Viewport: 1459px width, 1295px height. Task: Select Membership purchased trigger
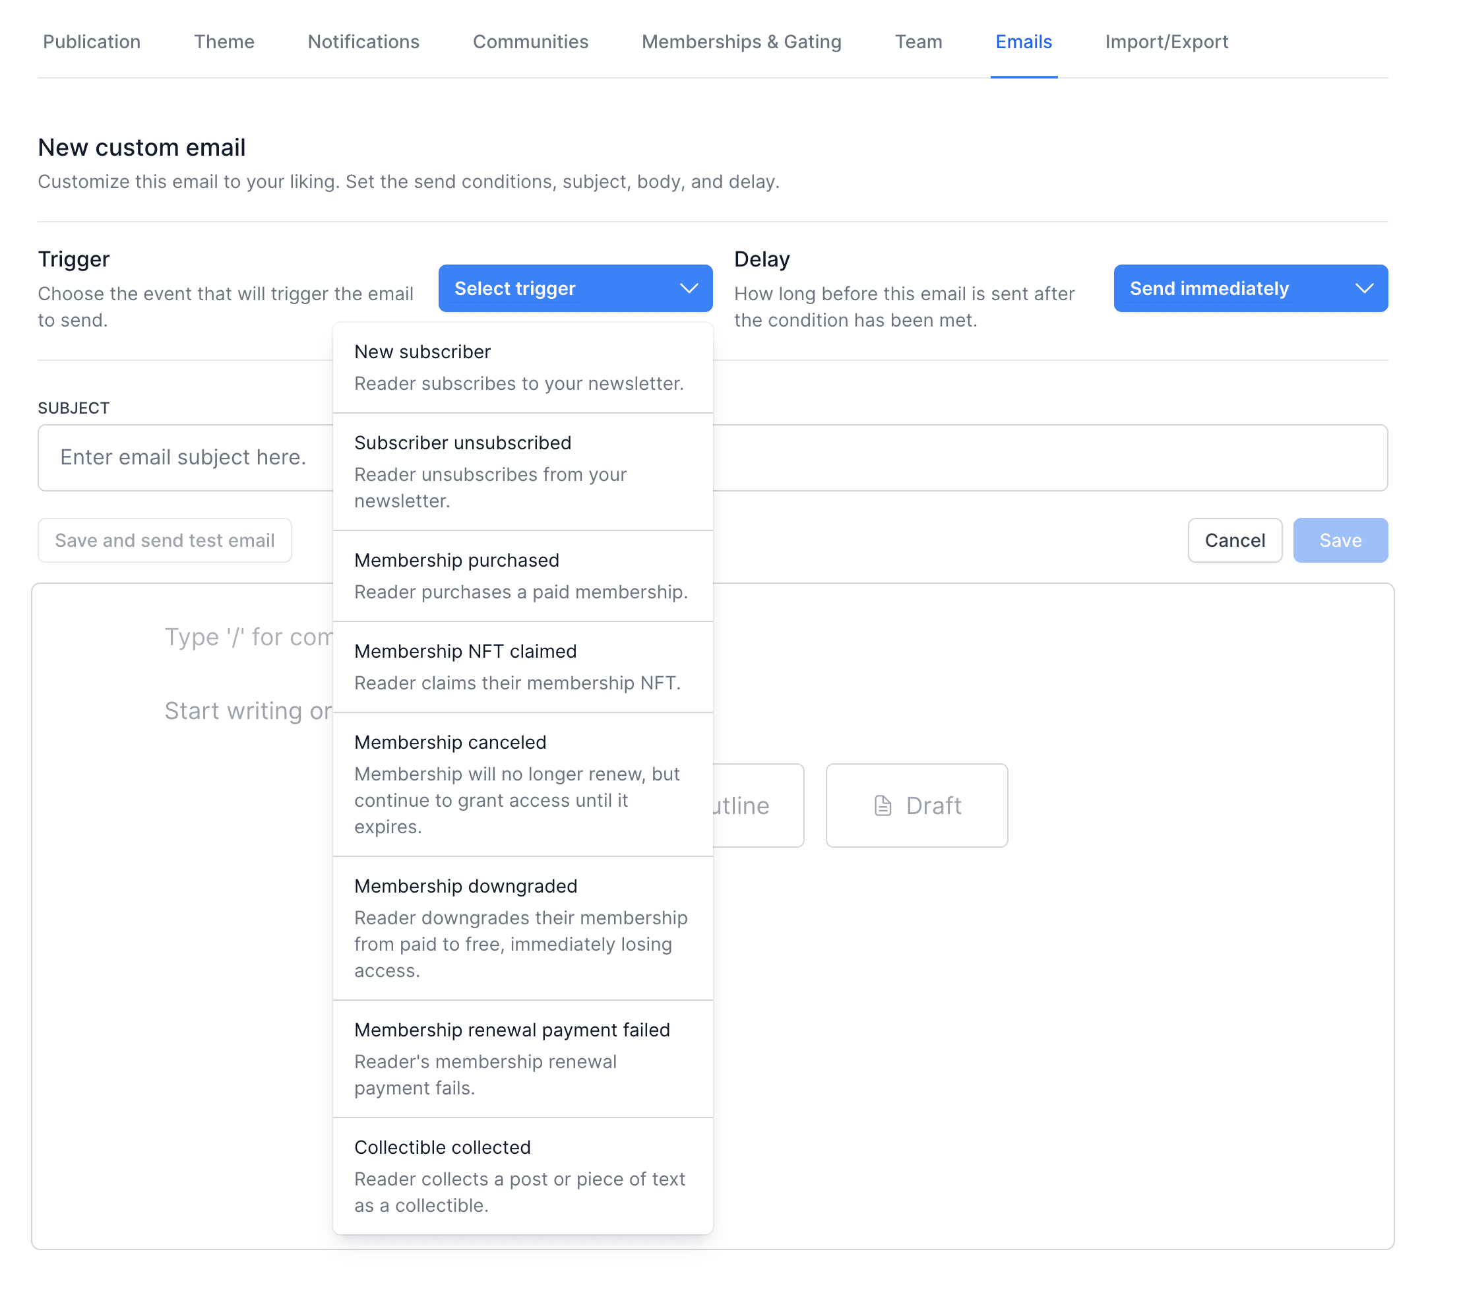(522, 576)
